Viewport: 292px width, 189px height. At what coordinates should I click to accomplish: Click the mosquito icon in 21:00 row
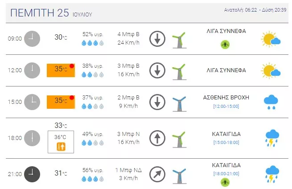pyautogui.click(x=225, y=182)
